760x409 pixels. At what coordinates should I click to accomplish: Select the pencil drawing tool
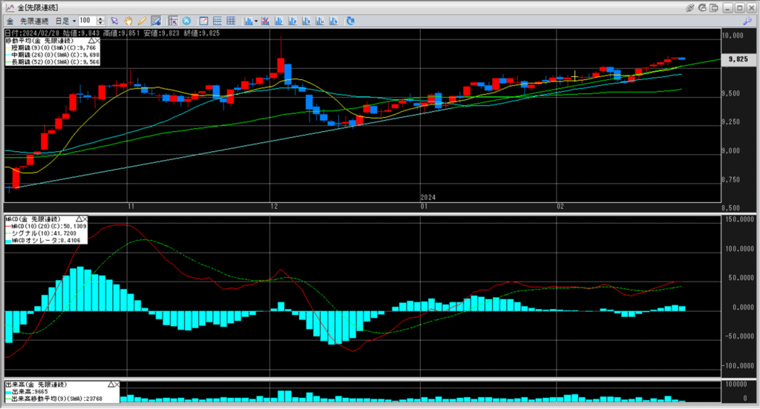[142, 21]
